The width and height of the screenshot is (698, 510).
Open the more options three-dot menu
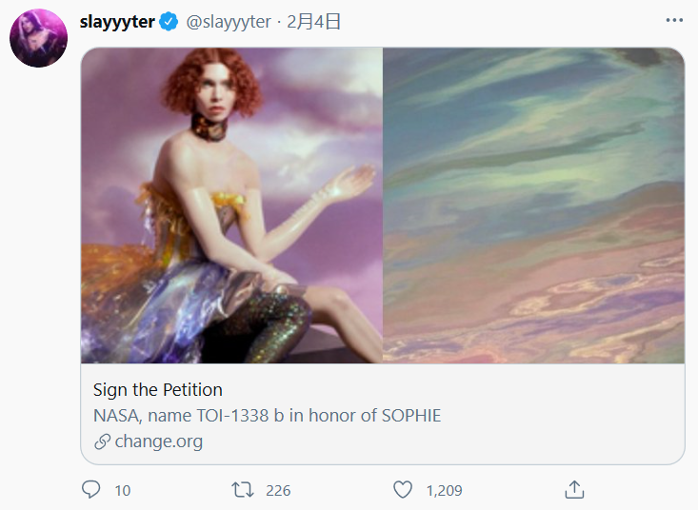pos(674,20)
